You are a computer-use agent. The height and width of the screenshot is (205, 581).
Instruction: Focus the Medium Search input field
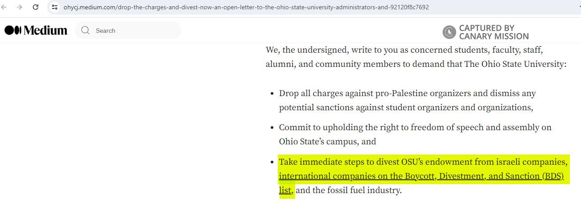[x=133, y=31]
